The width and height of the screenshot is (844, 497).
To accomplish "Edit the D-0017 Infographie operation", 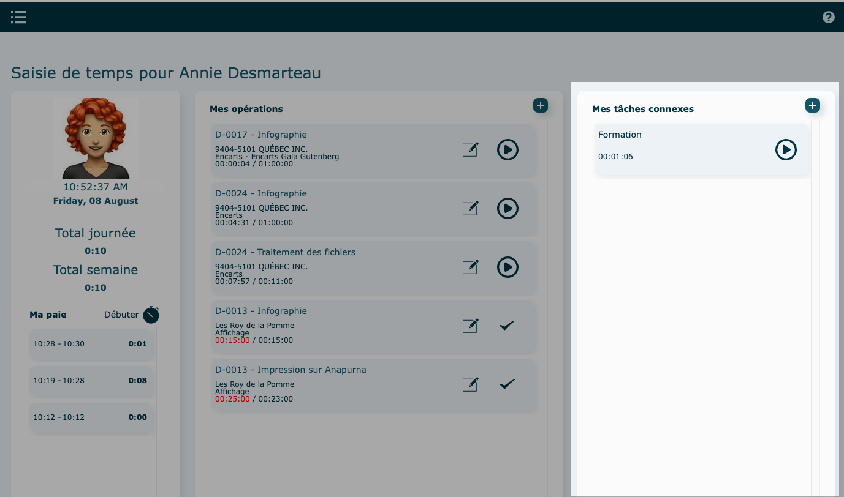I will click(x=470, y=149).
